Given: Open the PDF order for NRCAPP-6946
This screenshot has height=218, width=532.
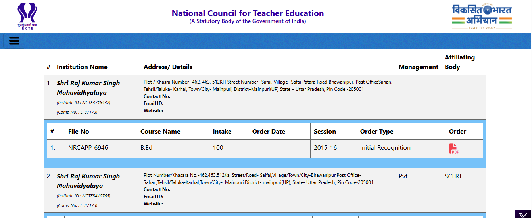Looking at the screenshot, I should click(453, 149).
